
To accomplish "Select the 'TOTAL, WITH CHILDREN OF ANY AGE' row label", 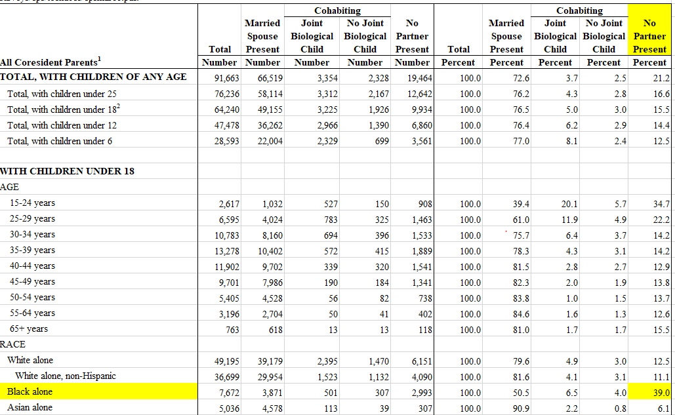I will (93, 77).
